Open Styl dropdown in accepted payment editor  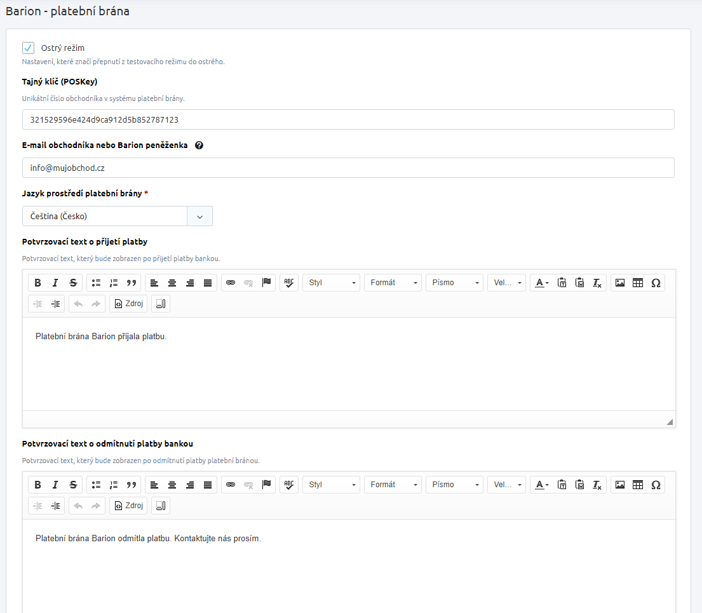pyautogui.click(x=331, y=283)
